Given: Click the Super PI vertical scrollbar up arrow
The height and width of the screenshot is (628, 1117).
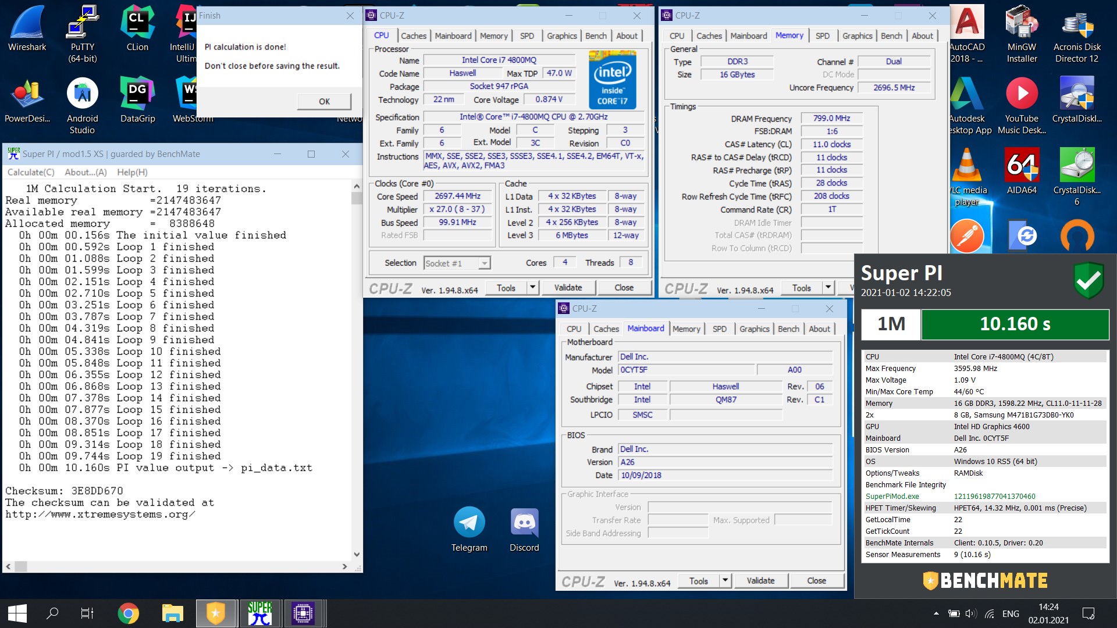Looking at the screenshot, I should [357, 187].
